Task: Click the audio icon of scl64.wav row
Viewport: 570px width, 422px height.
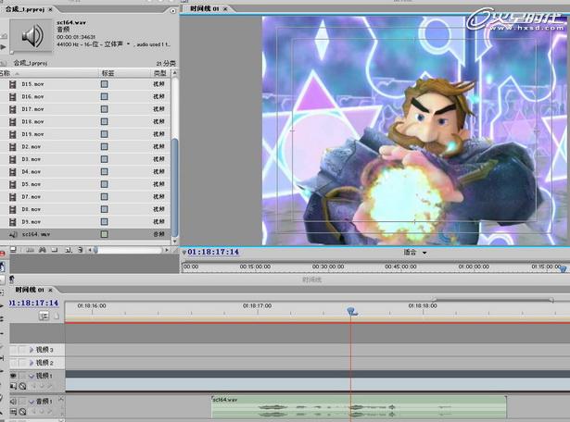Action: tap(13, 234)
